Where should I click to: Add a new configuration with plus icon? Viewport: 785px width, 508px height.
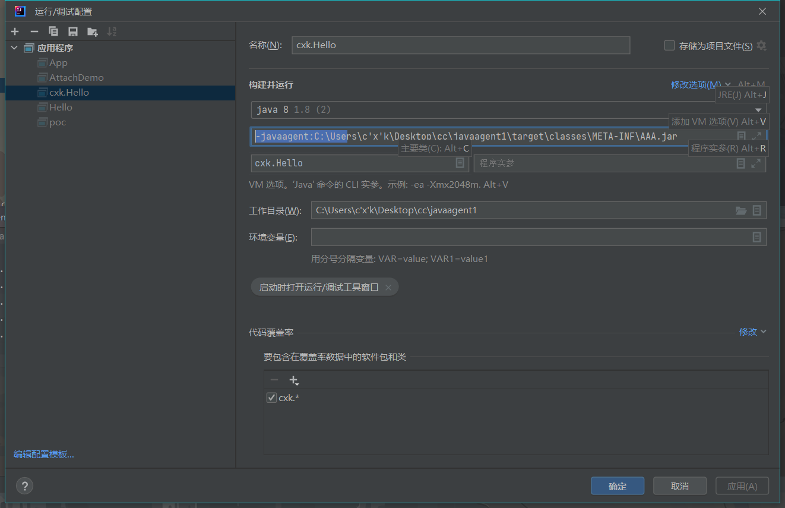click(15, 31)
